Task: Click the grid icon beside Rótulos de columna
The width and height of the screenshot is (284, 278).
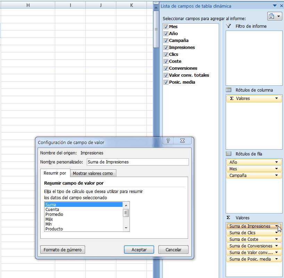Action: [x=229, y=90]
